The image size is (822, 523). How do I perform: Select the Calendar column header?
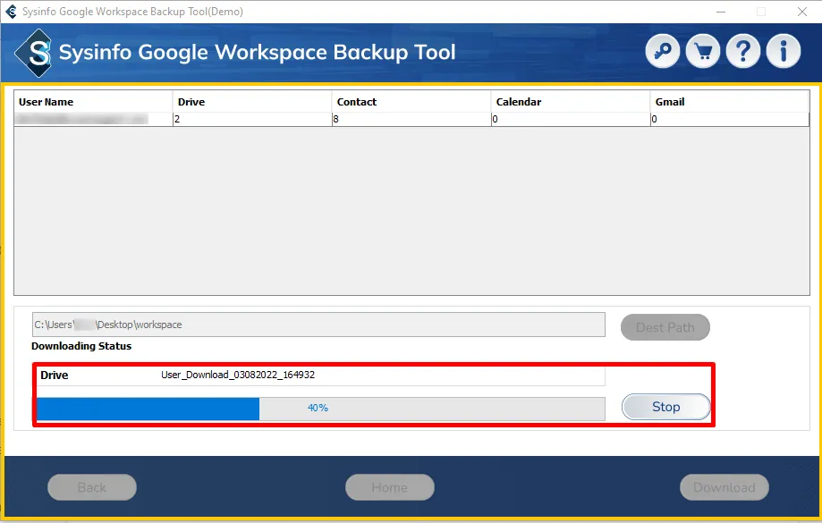570,102
